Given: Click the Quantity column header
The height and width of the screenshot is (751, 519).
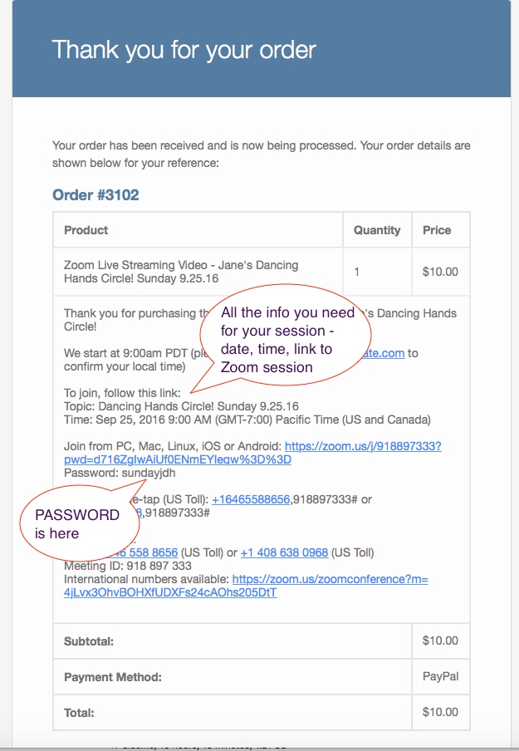Looking at the screenshot, I should pos(377,230).
